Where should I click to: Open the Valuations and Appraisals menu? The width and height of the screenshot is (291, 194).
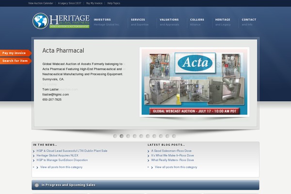169,22
